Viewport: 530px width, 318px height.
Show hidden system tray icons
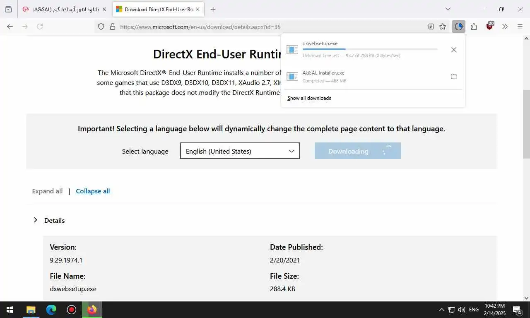441,310
